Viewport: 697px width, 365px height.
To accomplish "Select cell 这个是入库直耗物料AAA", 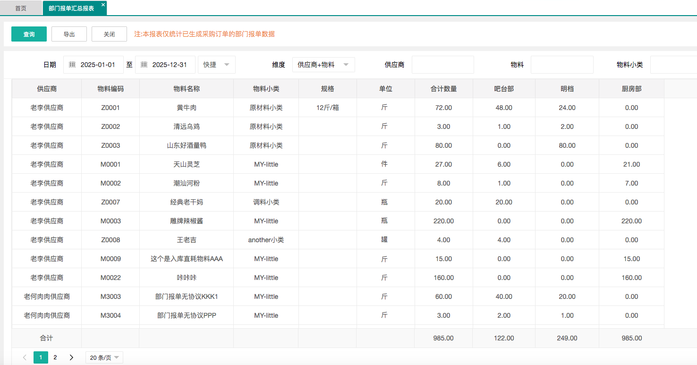I will click(187, 259).
